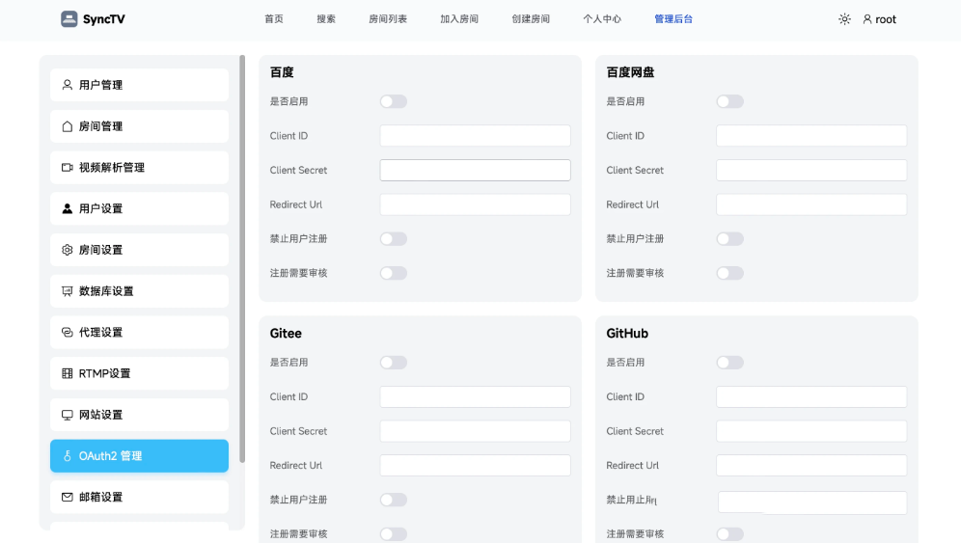Viewport: 961px width, 543px height.
Task: Open the 搜索 nav item
Action: click(x=326, y=19)
